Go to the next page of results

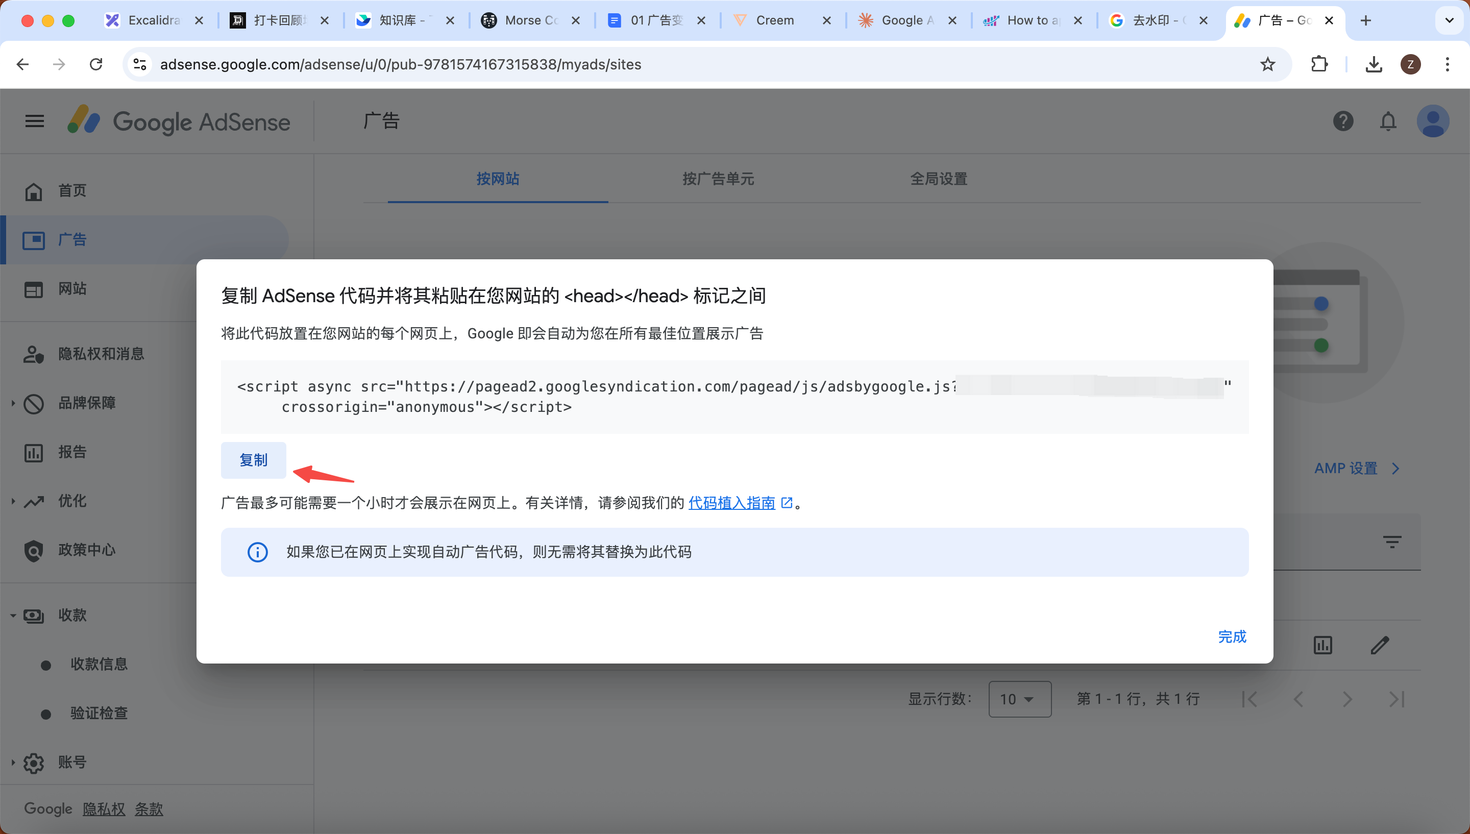tap(1347, 699)
